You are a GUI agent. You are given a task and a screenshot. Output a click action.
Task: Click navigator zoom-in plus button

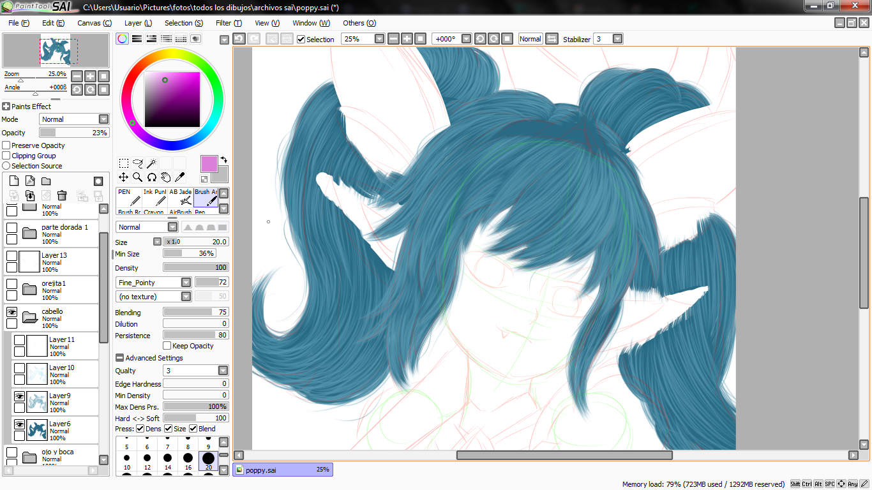pyautogui.click(x=90, y=76)
